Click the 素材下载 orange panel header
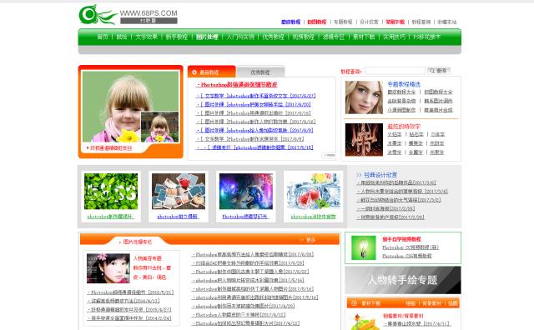The height and width of the screenshot is (330, 534). tap(371, 303)
